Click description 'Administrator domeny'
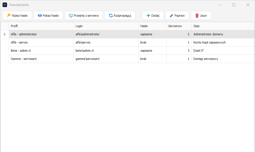The width and height of the screenshot is (255, 152). pos(223,34)
